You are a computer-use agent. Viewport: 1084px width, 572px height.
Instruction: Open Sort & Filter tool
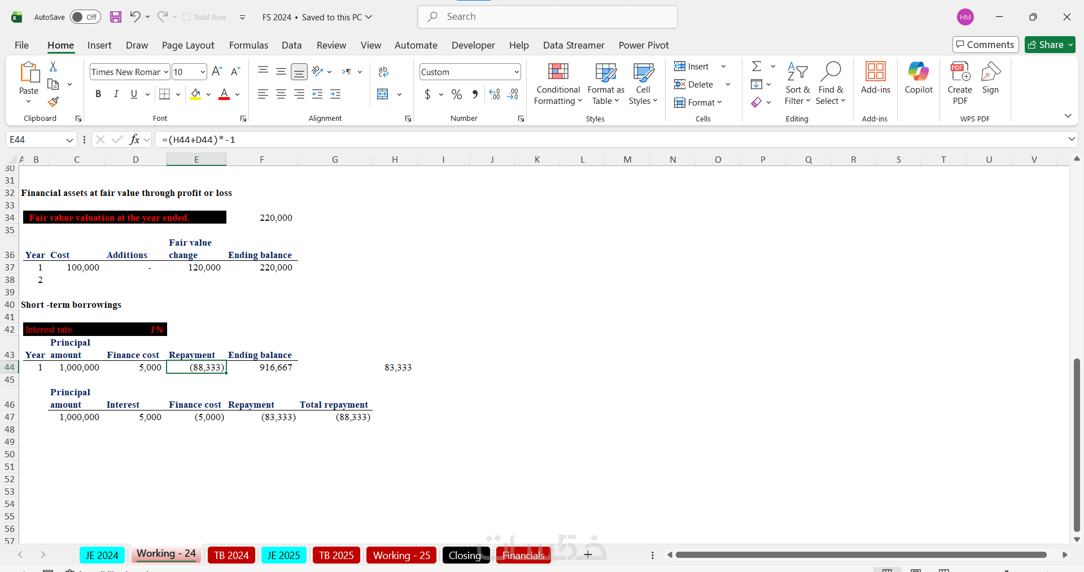[797, 84]
